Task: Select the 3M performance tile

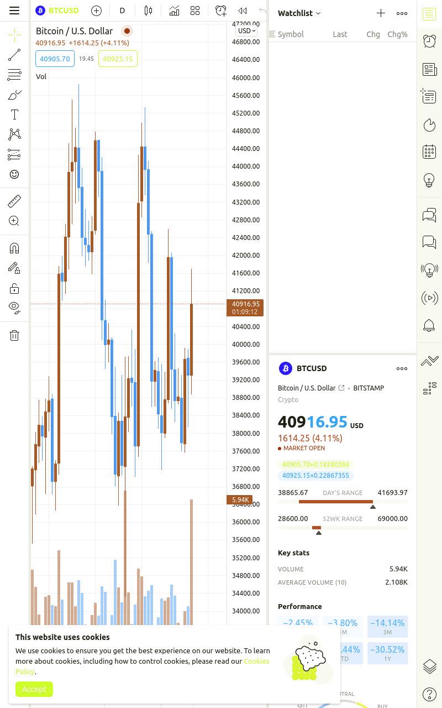Action: 387,627
